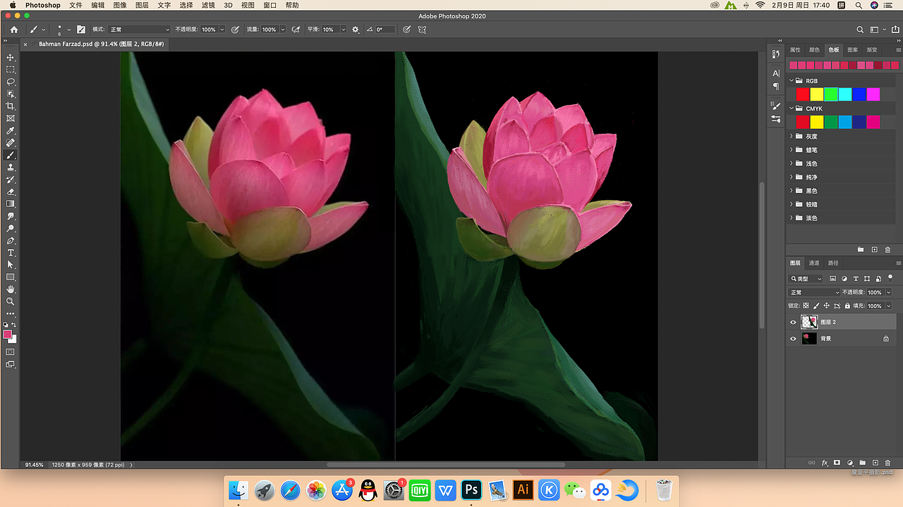Select the Move tool

(11, 58)
